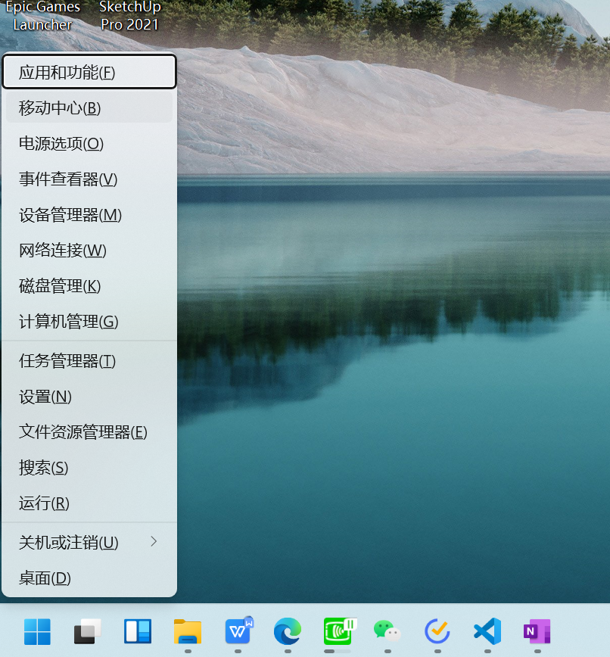Click the Windows Start button
The width and height of the screenshot is (610, 657).
[38, 631]
